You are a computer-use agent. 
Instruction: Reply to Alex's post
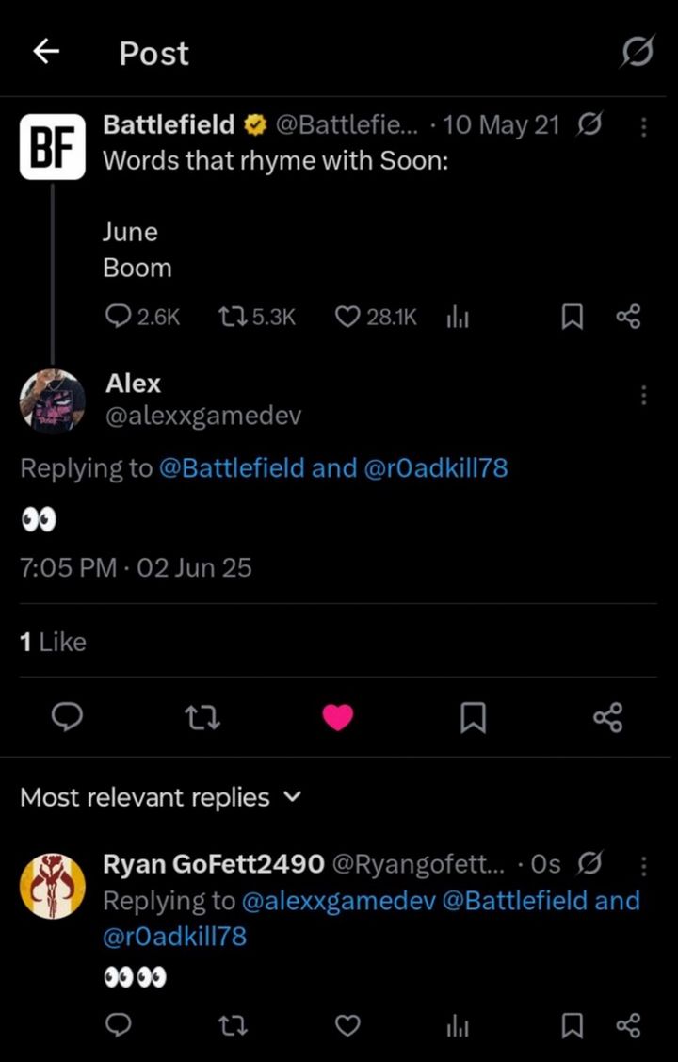click(x=65, y=718)
